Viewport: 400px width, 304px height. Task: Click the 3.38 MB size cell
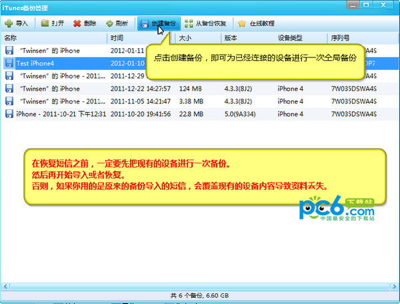click(191, 101)
